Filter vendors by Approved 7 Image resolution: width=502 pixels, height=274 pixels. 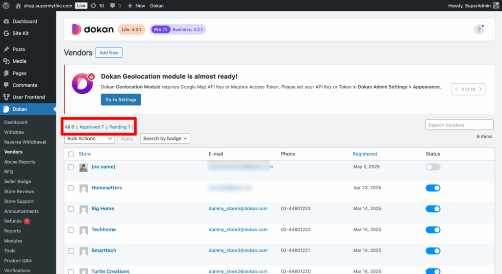[92, 127]
